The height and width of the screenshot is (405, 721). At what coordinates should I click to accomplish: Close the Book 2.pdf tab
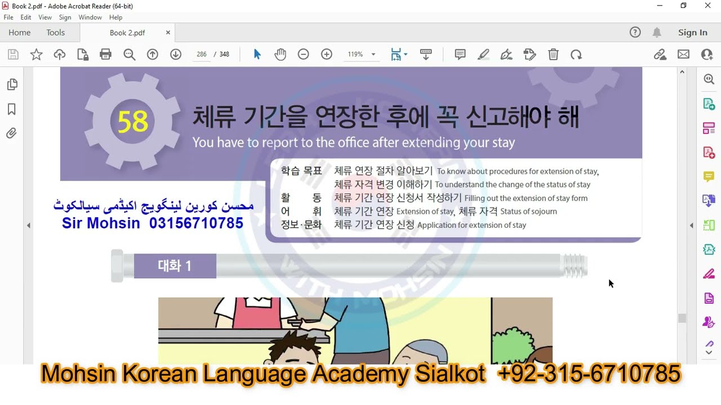pos(168,33)
